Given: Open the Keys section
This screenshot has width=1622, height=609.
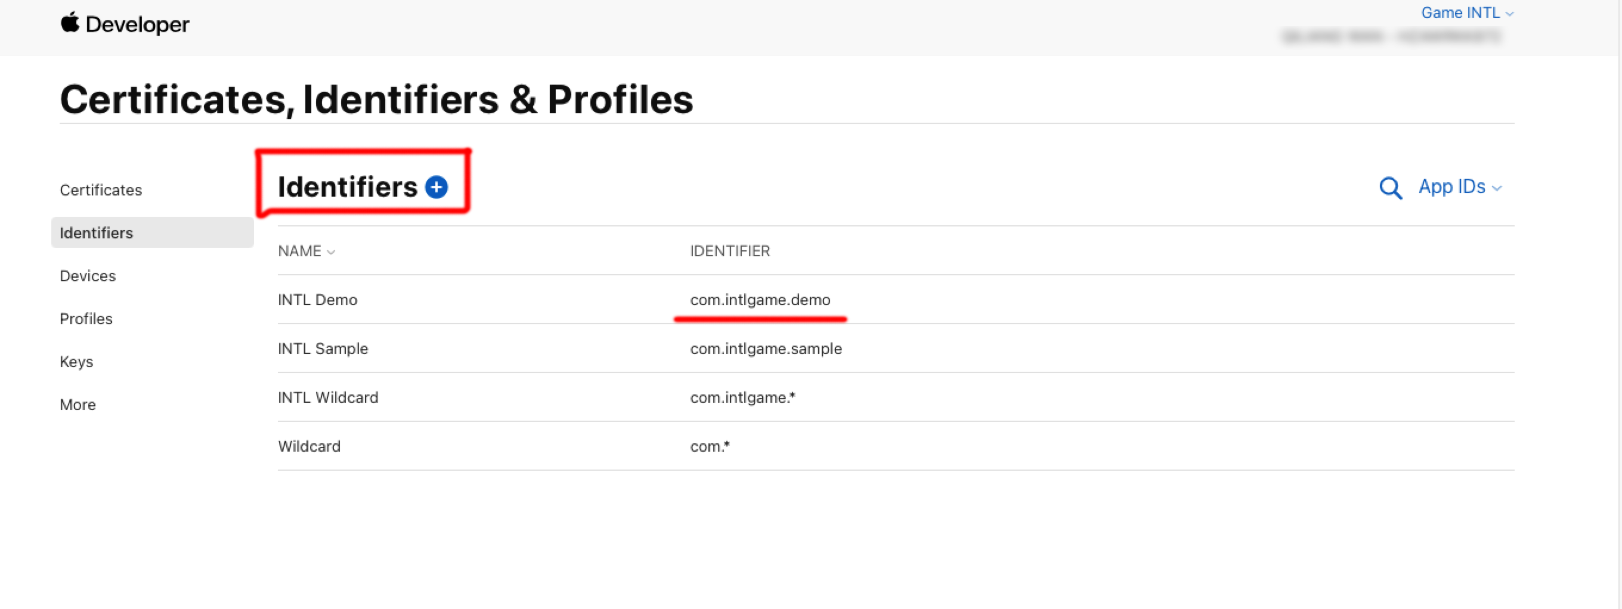Looking at the screenshot, I should click(x=76, y=361).
